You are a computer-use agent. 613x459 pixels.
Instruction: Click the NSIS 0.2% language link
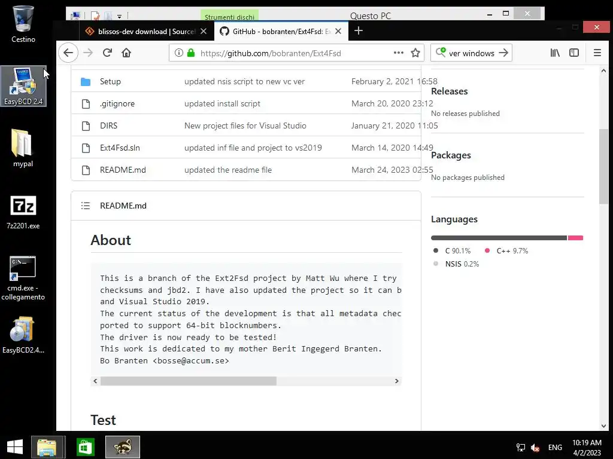point(456,264)
